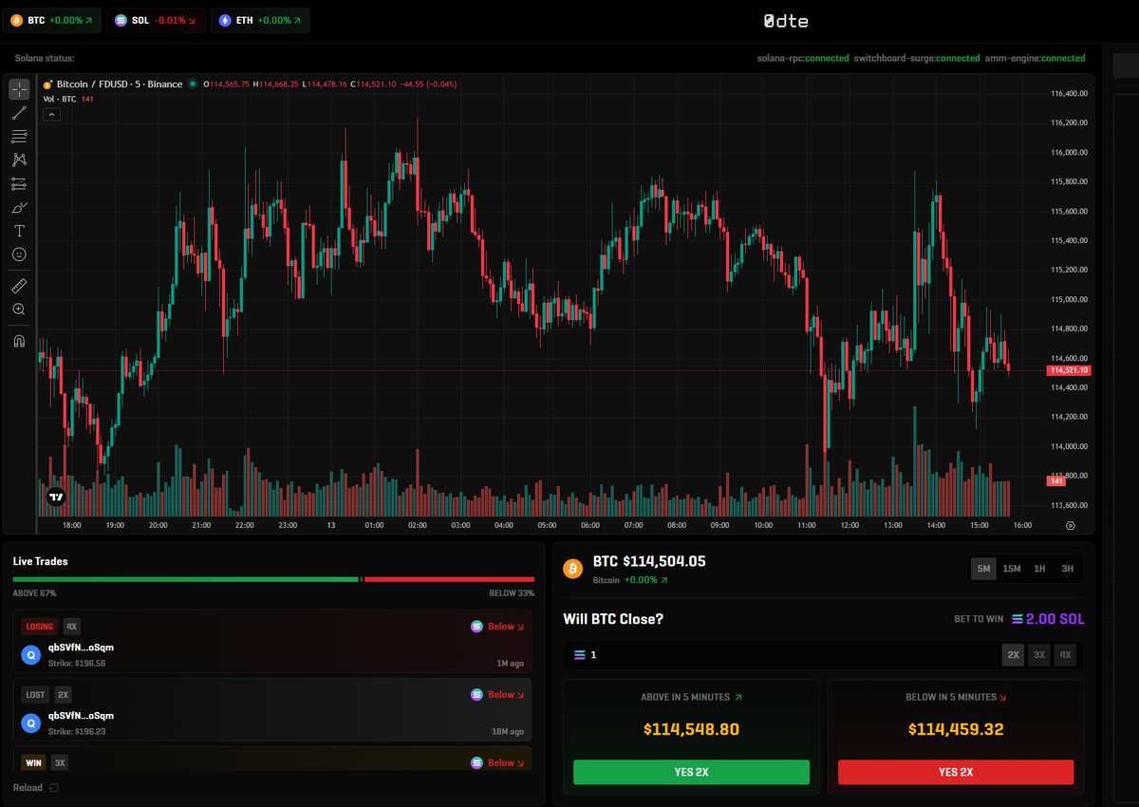The height and width of the screenshot is (807, 1139).
Task: Click the ETH ticker in header
Action: tap(260, 20)
